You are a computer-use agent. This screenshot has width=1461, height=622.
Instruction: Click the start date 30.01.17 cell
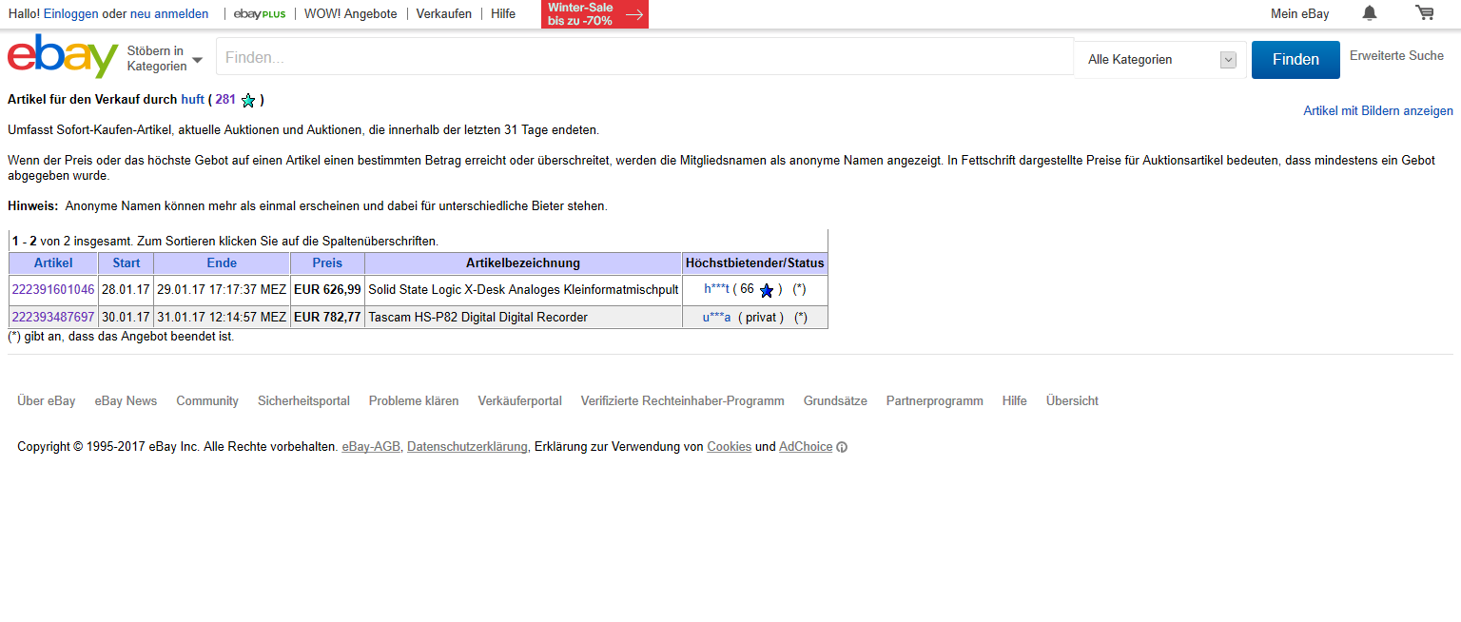pyautogui.click(x=127, y=318)
